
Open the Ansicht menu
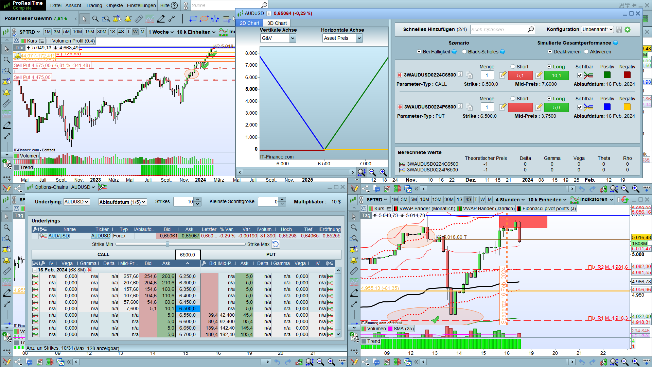coord(73,5)
